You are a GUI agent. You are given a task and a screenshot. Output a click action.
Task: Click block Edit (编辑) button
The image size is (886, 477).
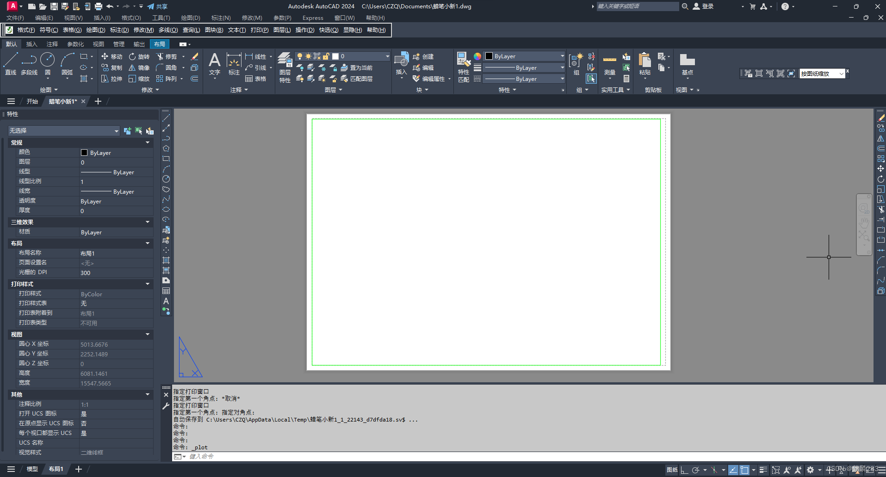pyautogui.click(x=423, y=67)
